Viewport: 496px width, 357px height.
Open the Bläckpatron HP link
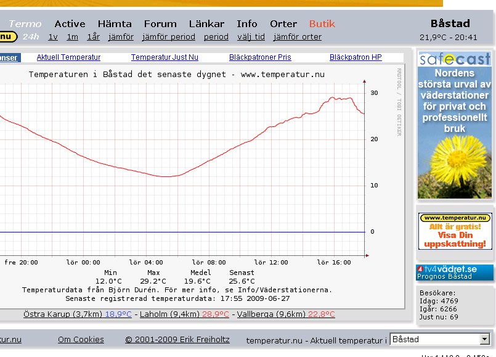point(356,57)
